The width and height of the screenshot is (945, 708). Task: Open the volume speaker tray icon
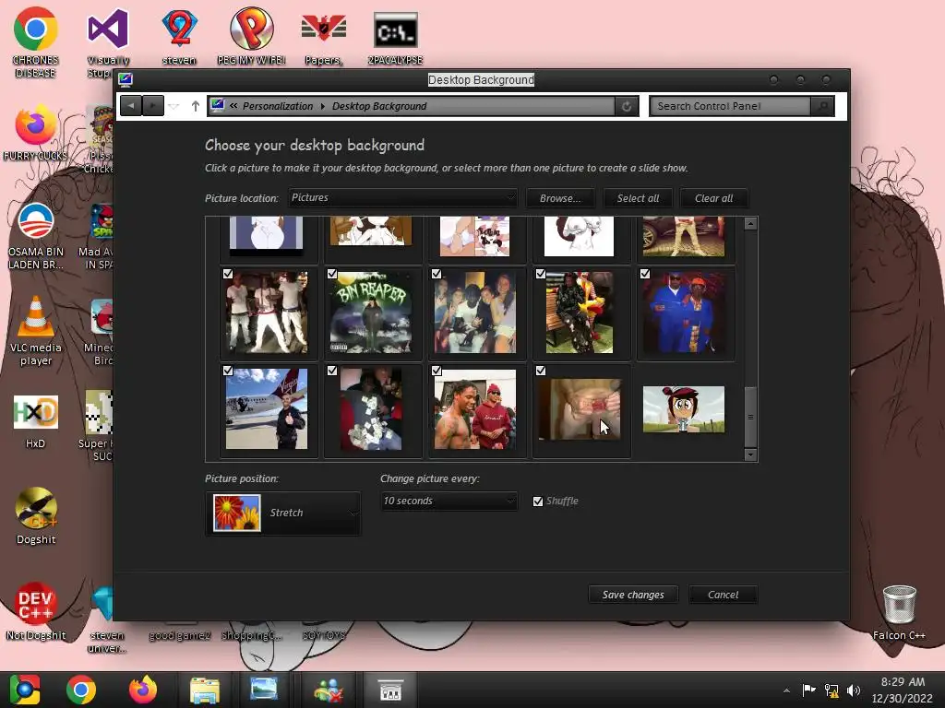854,690
